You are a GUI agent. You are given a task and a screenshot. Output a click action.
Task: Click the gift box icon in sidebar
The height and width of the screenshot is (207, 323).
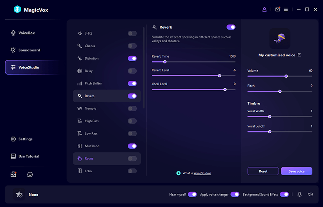[14, 174]
